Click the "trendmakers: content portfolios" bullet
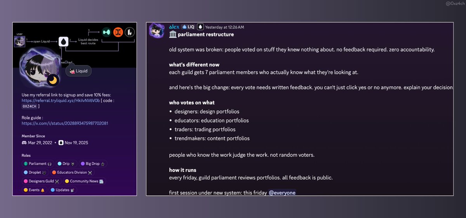 click(212, 138)
